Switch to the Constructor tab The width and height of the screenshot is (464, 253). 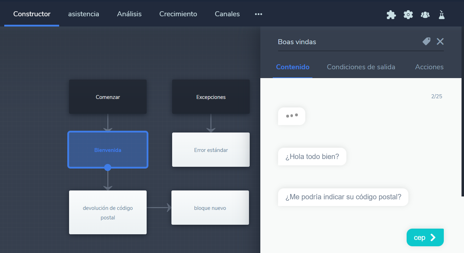(x=32, y=14)
